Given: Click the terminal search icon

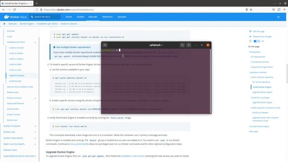Looking at the screenshot, I should (x=182, y=45).
